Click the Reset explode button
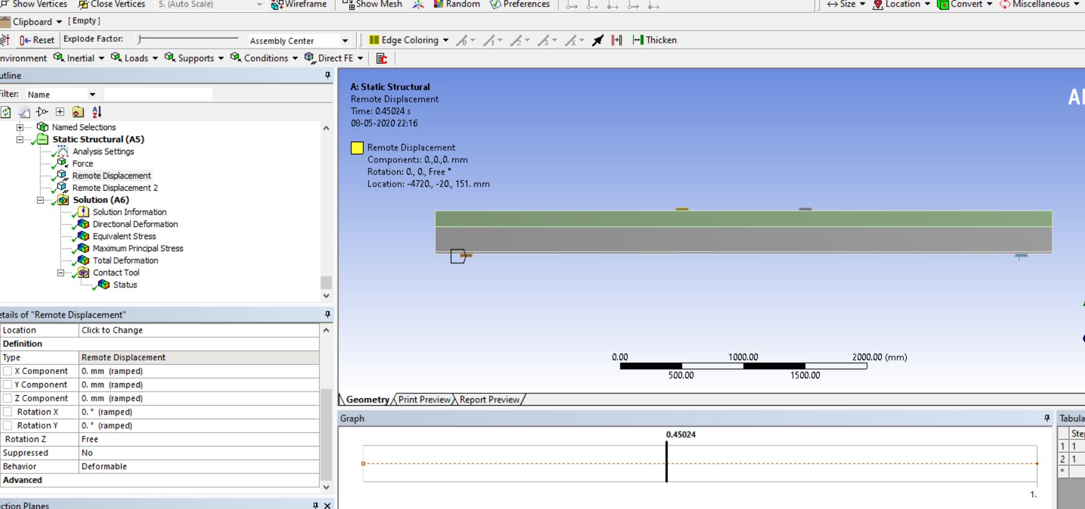This screenshot has height=509, width=1085. pos(37,40)
